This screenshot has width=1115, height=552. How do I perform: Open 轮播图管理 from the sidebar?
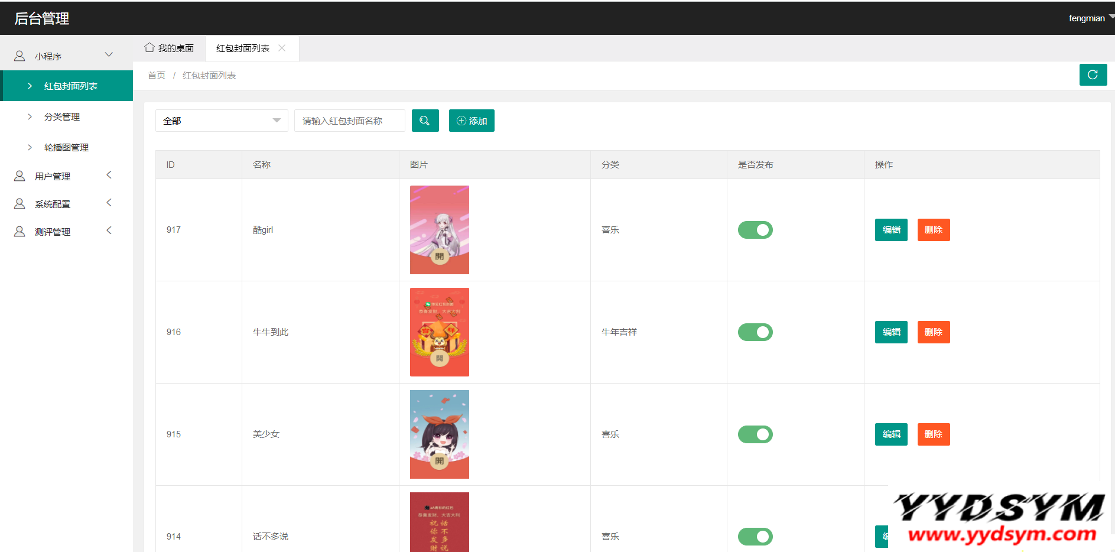[x=66, y=148]
